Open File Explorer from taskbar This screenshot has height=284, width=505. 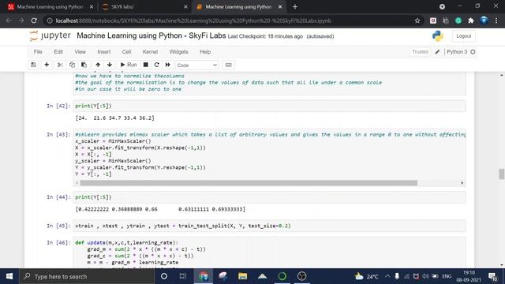pos(242,276)
